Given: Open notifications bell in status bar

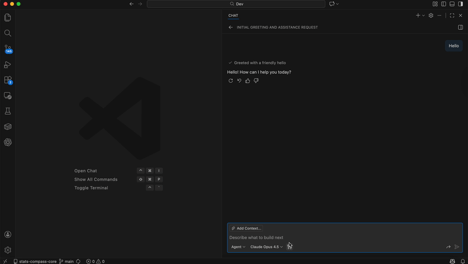Looking at the screenshot, I should tap(463, 261).
